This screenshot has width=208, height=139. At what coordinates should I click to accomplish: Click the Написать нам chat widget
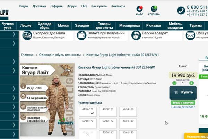click(x=196, y=136)
